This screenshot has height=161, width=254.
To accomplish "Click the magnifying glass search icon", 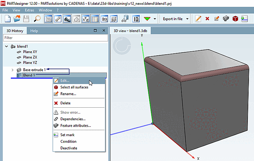I will click(x=37, y=19).
